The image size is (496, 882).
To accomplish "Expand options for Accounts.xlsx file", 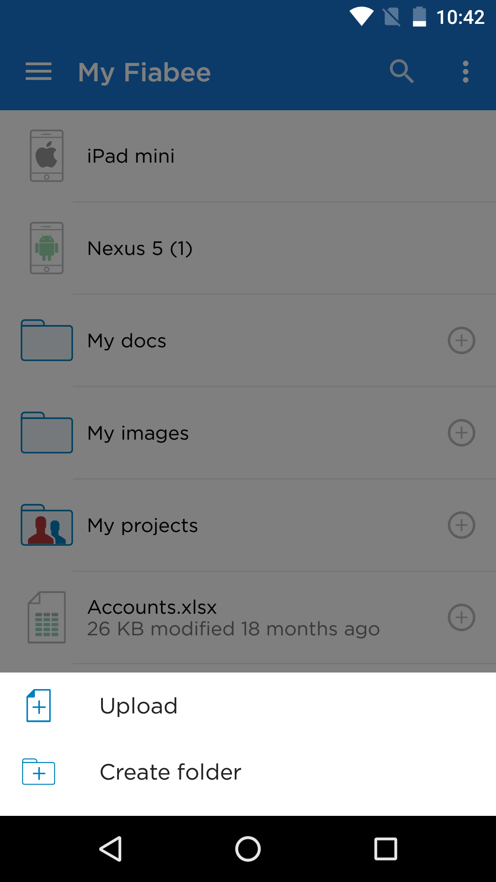I will point(461,617).
